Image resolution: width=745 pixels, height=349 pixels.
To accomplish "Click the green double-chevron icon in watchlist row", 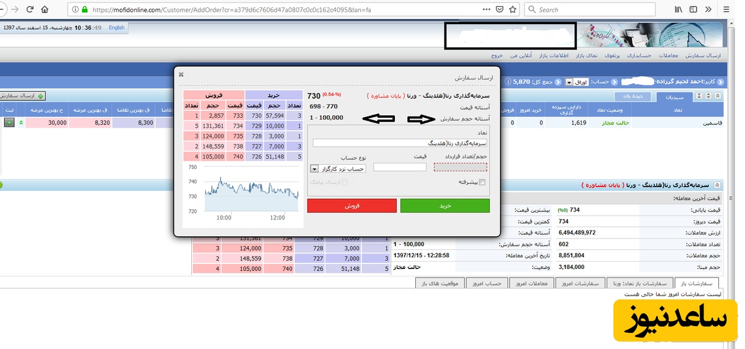I will coord(21,123).
